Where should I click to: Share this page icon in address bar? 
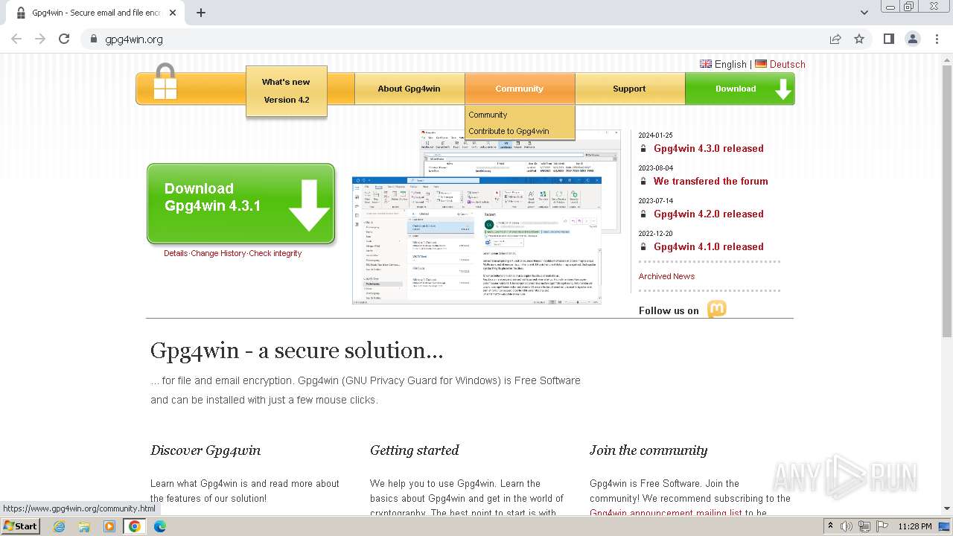click(x=835, y=39)
